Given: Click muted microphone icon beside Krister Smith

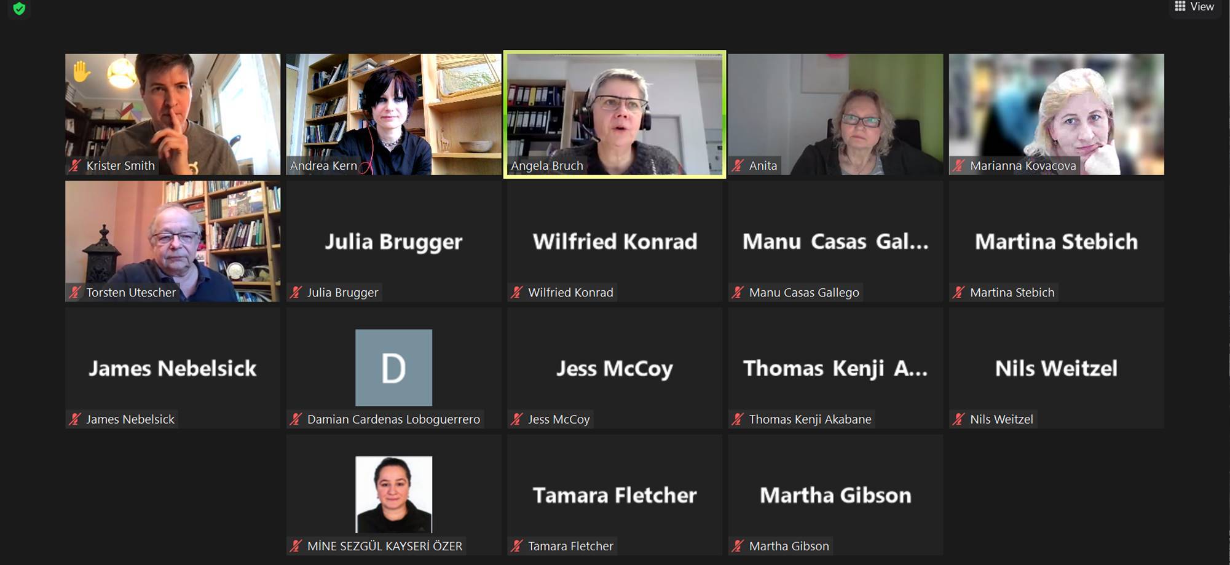Looking at the screenshot, I should point(75,165).
